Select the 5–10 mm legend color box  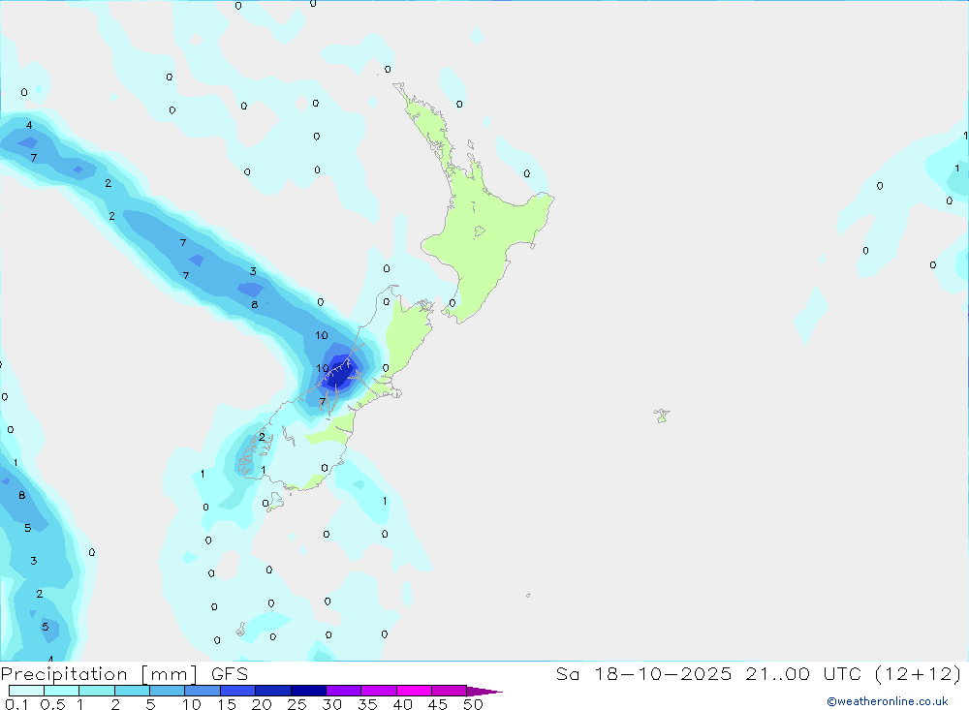168,691
